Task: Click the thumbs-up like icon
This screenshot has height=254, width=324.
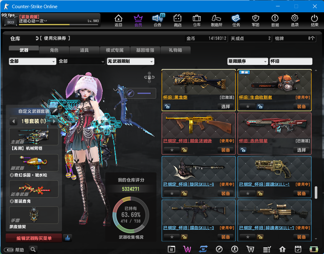Action: (x=67, y=238)
